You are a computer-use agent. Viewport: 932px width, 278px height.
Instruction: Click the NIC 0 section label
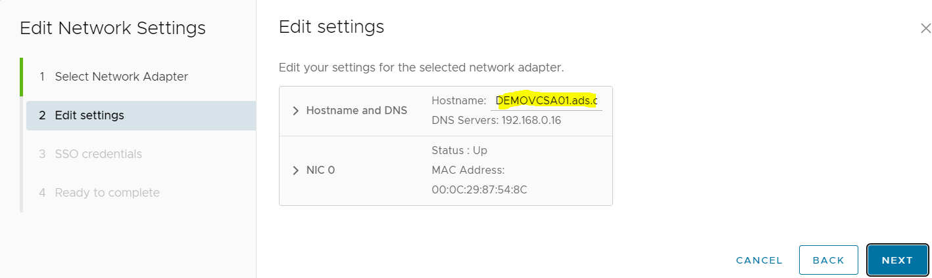320,170
